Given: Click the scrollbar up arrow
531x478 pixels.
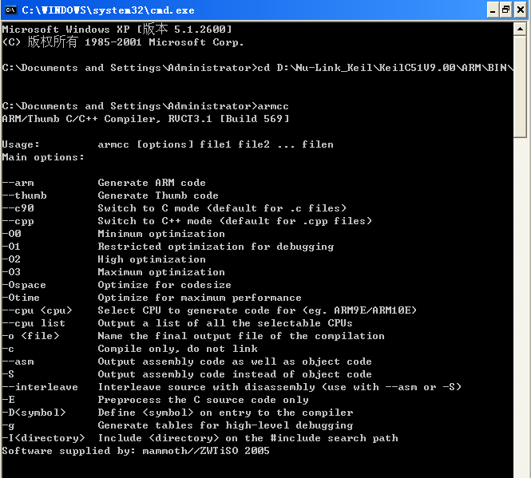Looking at the screenshot, I should point(520,29).
